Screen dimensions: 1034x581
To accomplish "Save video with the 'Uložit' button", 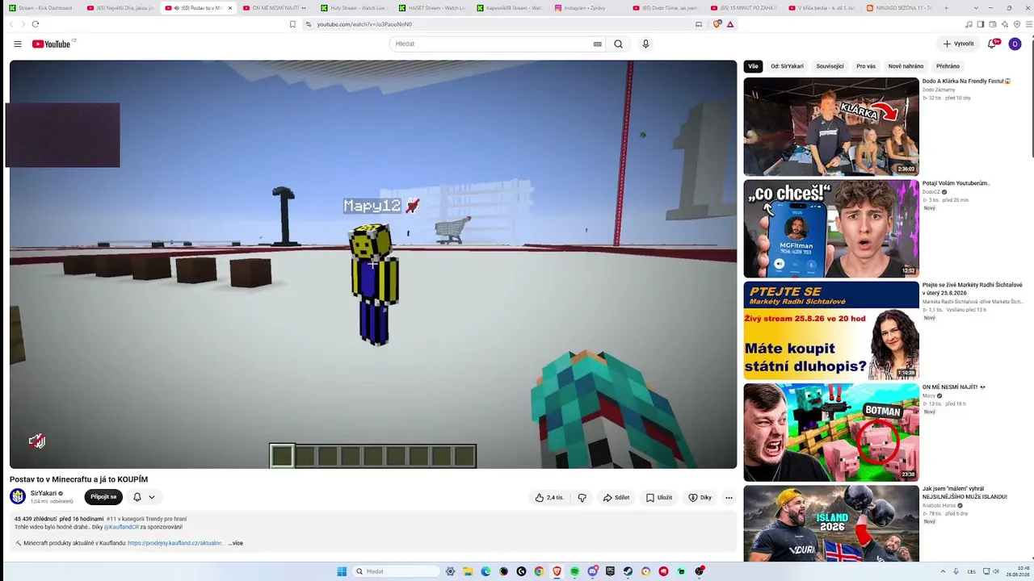I will 659,498.
